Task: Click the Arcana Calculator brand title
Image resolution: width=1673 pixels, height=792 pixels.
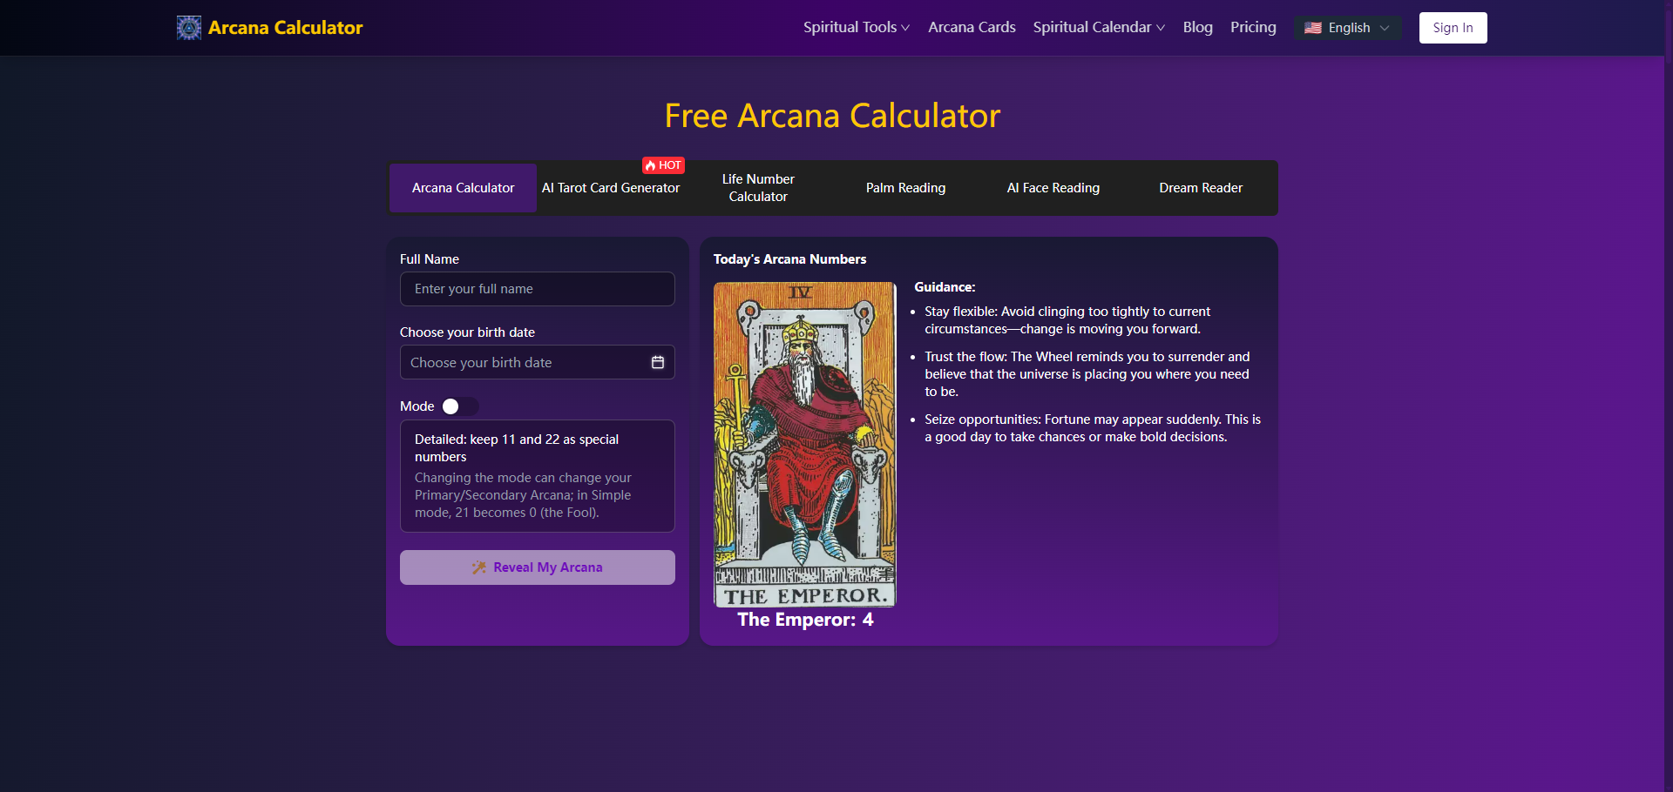Action: [x=286, y=28]
